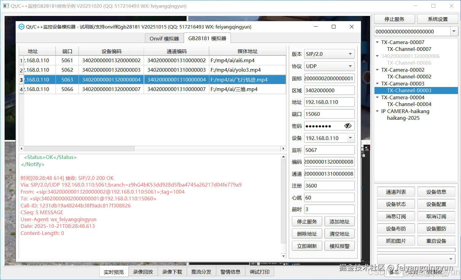Click the 国标 input field
The height and width of the screenshot is (280, 461).
pyautogui.click(x=329, y=78)
